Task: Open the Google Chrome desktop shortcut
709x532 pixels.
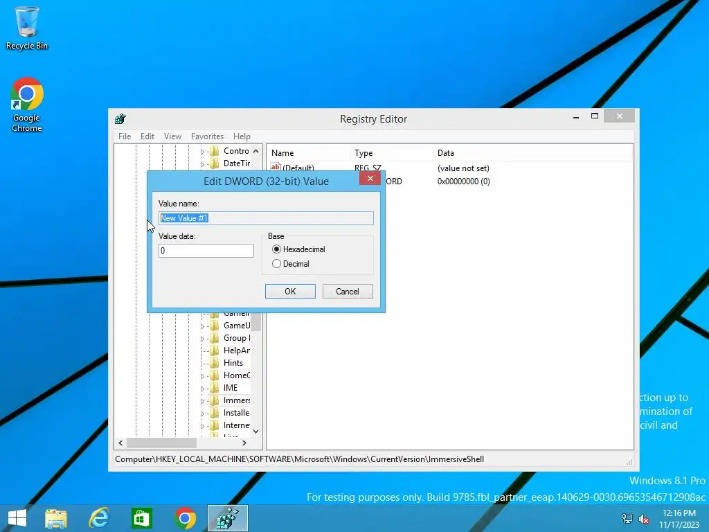Action: 27,105
